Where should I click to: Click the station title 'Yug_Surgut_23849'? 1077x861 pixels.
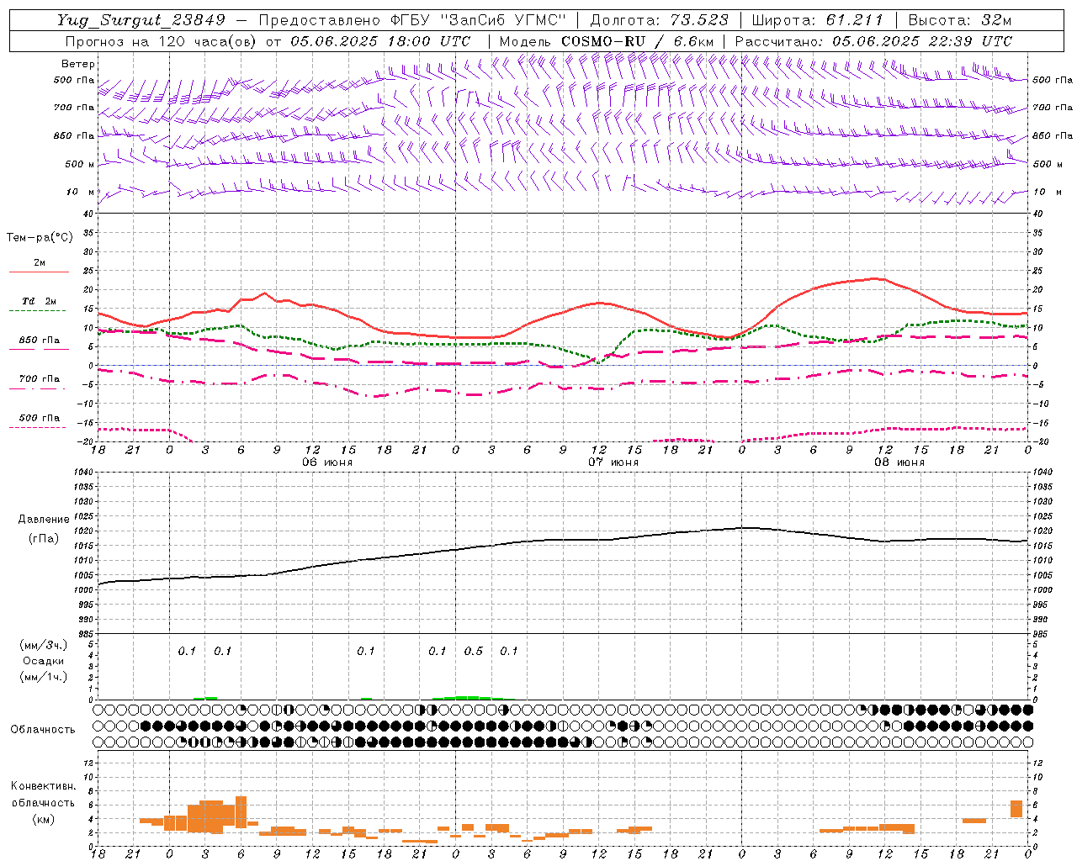point(141,20)
